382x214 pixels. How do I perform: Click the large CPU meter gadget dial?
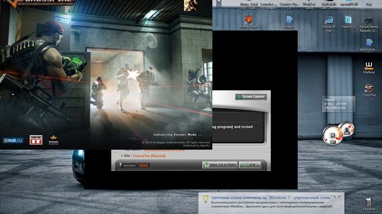point(332,135)
